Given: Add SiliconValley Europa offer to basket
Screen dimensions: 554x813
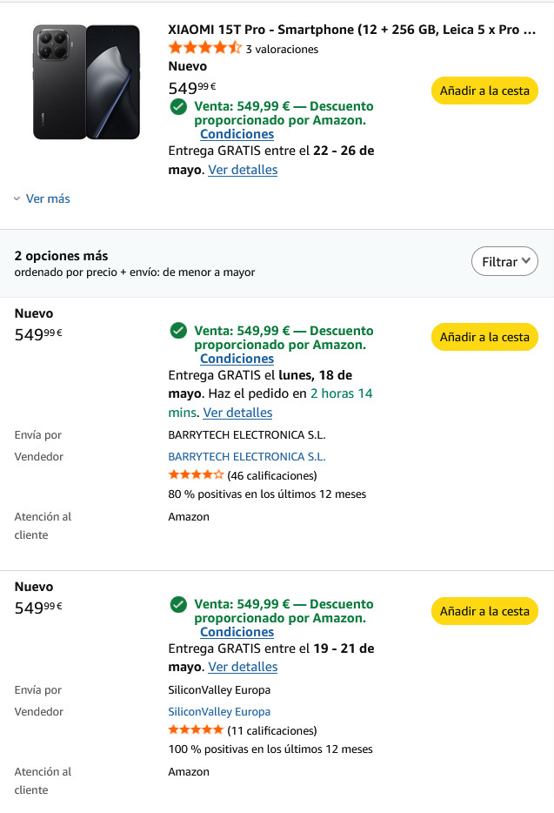Looking at the screenshot, I should pyautogui.click(x=484, y=611).
